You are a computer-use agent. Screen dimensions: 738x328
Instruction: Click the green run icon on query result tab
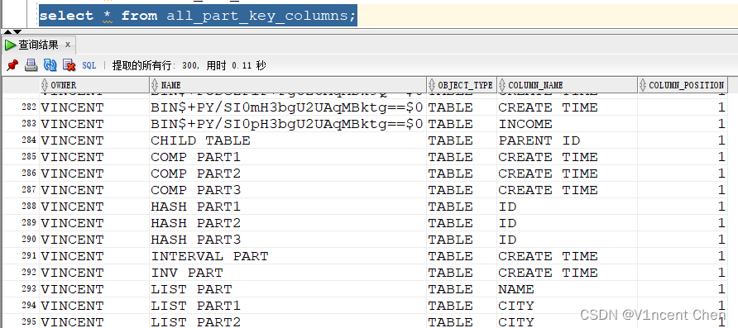[x=11, y=45]
